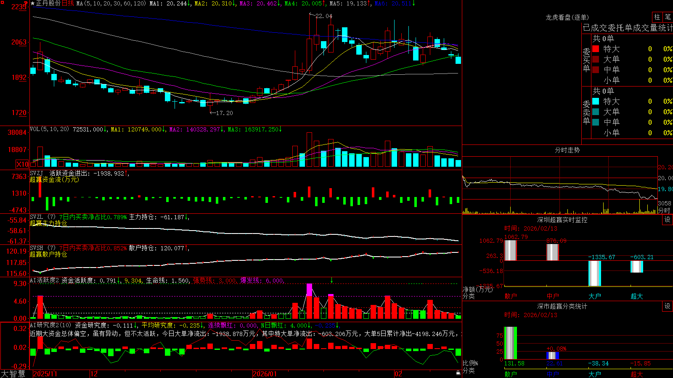673x378 pixels.
Task: Click the SVSH (7) indicator name
Action: pyautogui.click(x=43, y=248)
